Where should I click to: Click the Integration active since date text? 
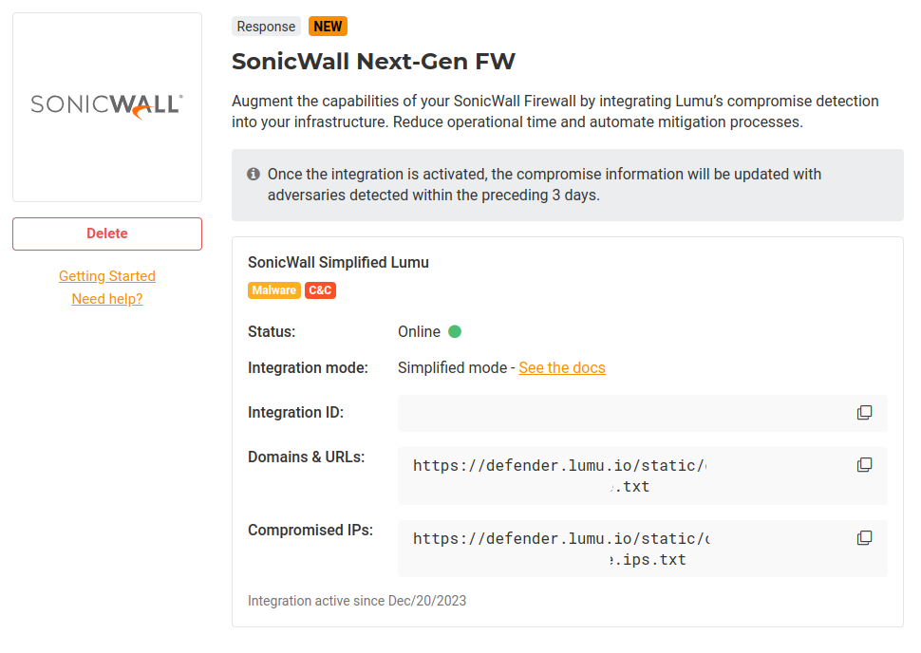[357, 601]
